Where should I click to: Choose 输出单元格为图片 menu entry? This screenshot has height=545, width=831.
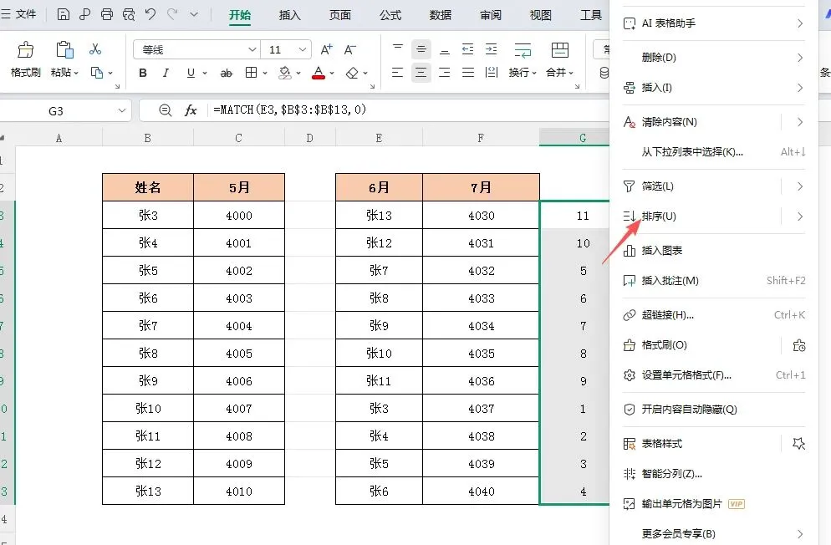pos(713,504)
